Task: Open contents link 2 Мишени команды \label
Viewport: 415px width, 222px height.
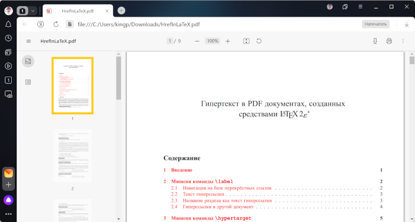Action: (198, 182)
